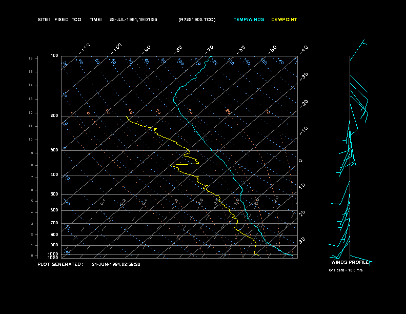Click the '9' km height axis label
Screen dimensions: 406x314
32,153
